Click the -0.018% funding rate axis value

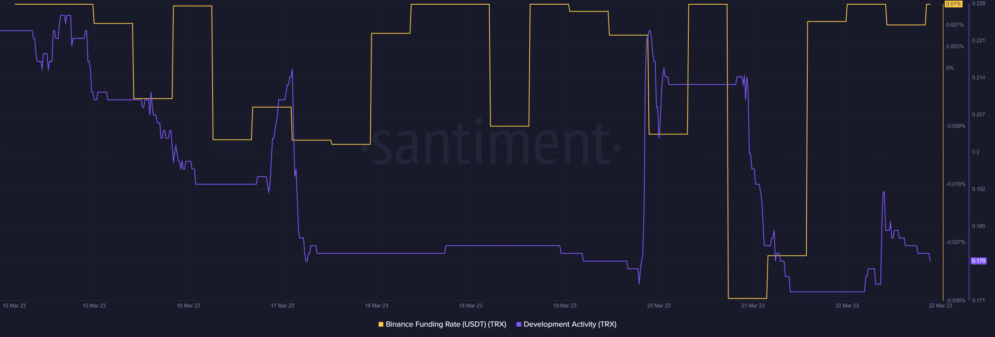click(956, 184)
